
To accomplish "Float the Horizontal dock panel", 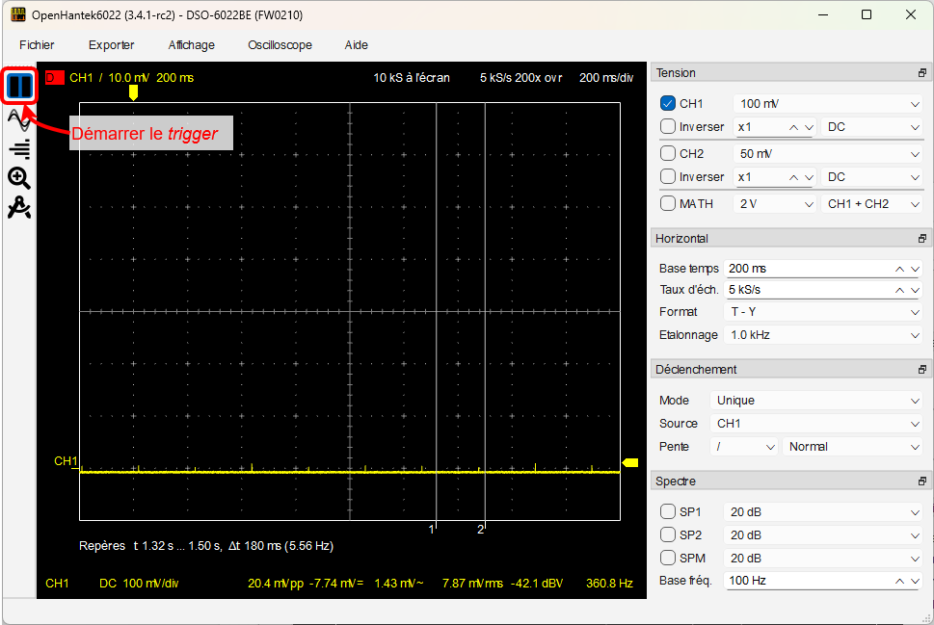I will [922, 238].
